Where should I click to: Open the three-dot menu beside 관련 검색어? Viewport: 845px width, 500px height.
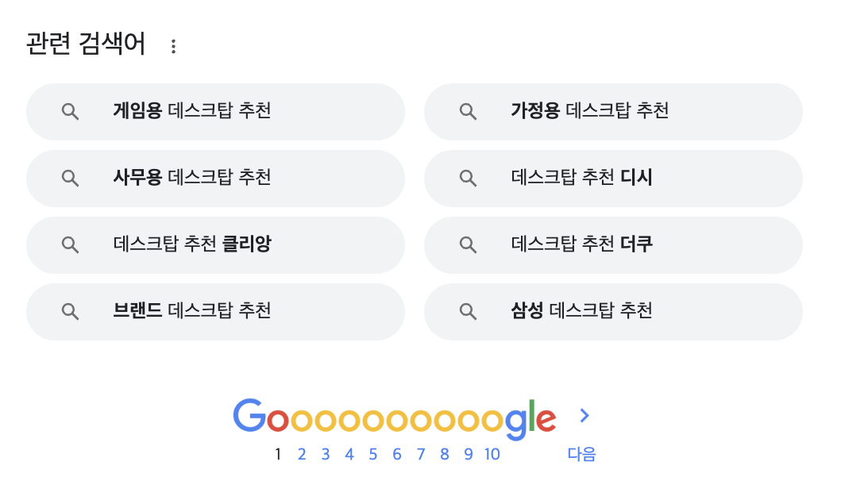(x=173, y=46)
